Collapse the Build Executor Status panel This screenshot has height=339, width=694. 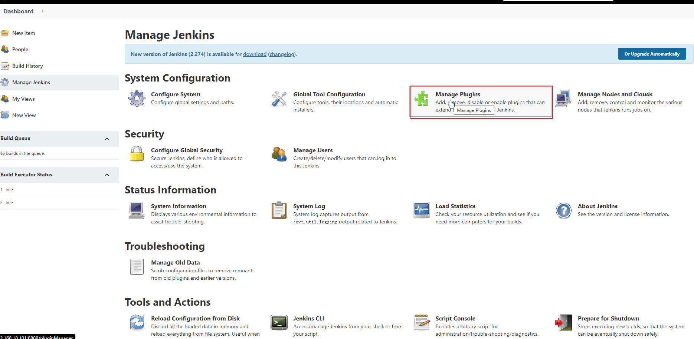pyautogui.click(x=107, y=175)
